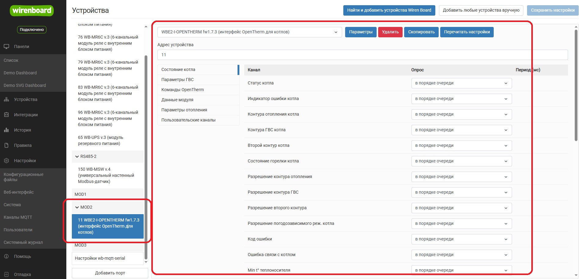Click the red Удалить button
Image resolution: width=579 pixels, height=279 pixels.
tap(390, 32)
